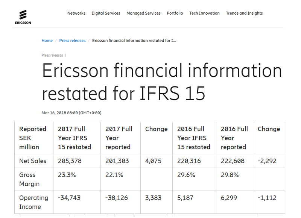Open the Press releases breadcrumb link
301x218 pixels.
tap(72, 41)
